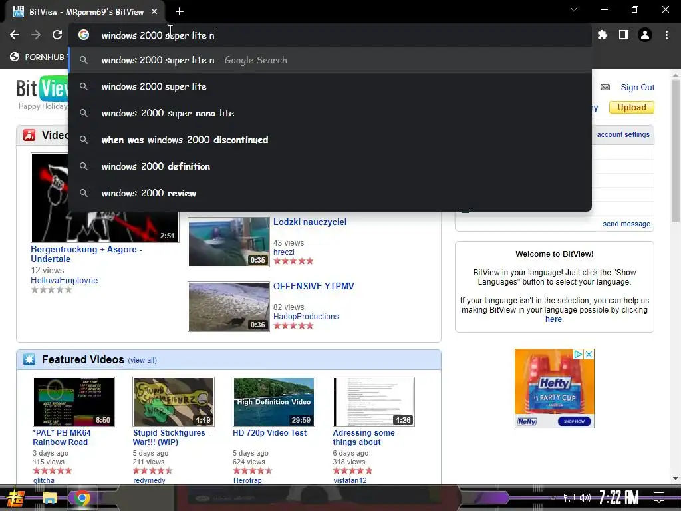Open the OFFENSIVE YTPMV title link
This screenshot has height=511, width=681.
(314, 286)
